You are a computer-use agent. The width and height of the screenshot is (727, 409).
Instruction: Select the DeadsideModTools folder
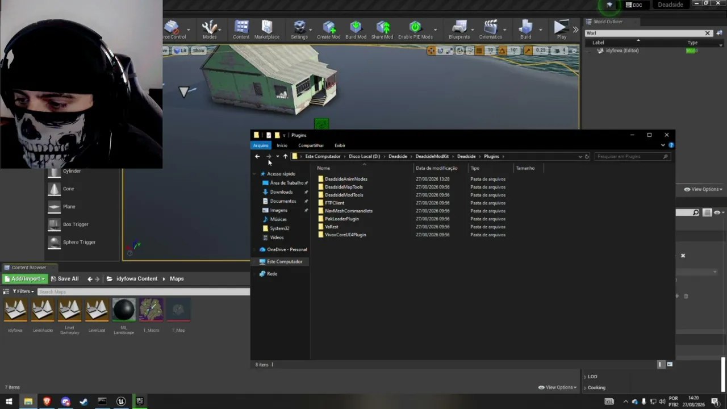click(344, 195)
